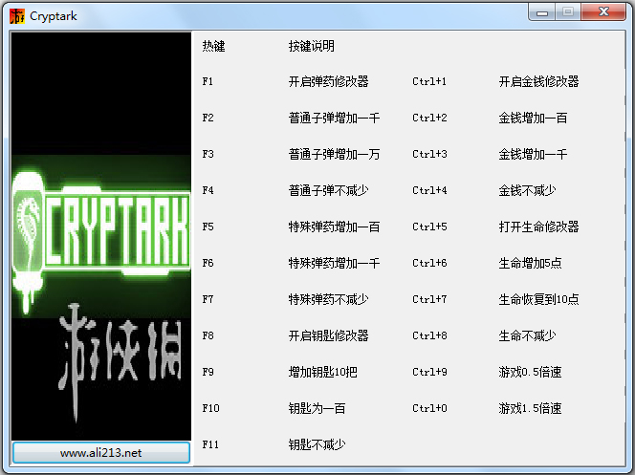
Task: Click the F1 hotkey label
Action: click(x=208, y=82)
